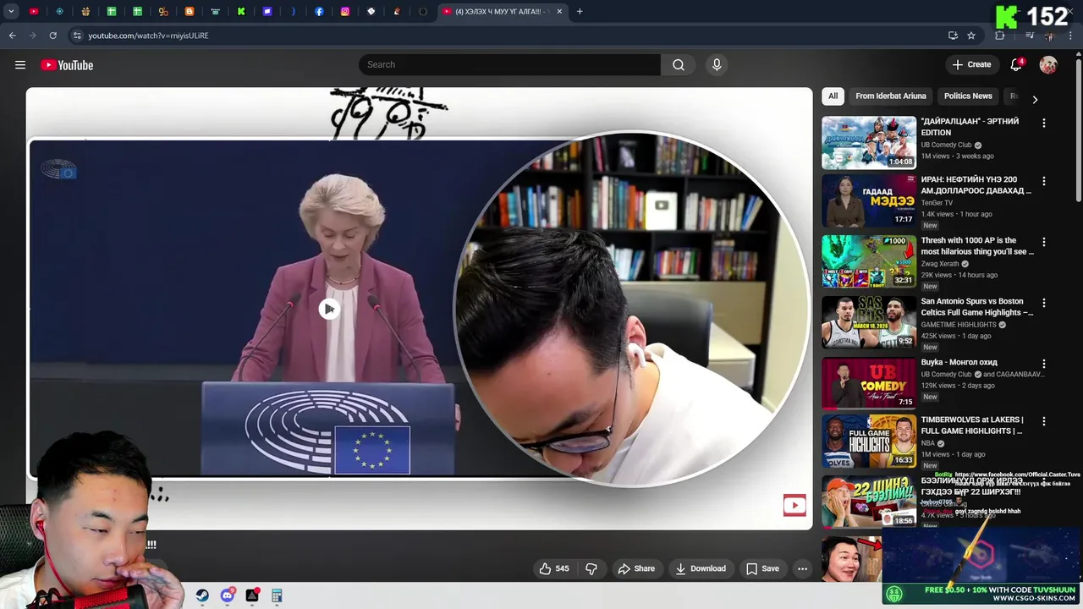The image size is (1083, 609).
Task: Open the YouTube guide hamburger menu
Action: coord(20,65)
